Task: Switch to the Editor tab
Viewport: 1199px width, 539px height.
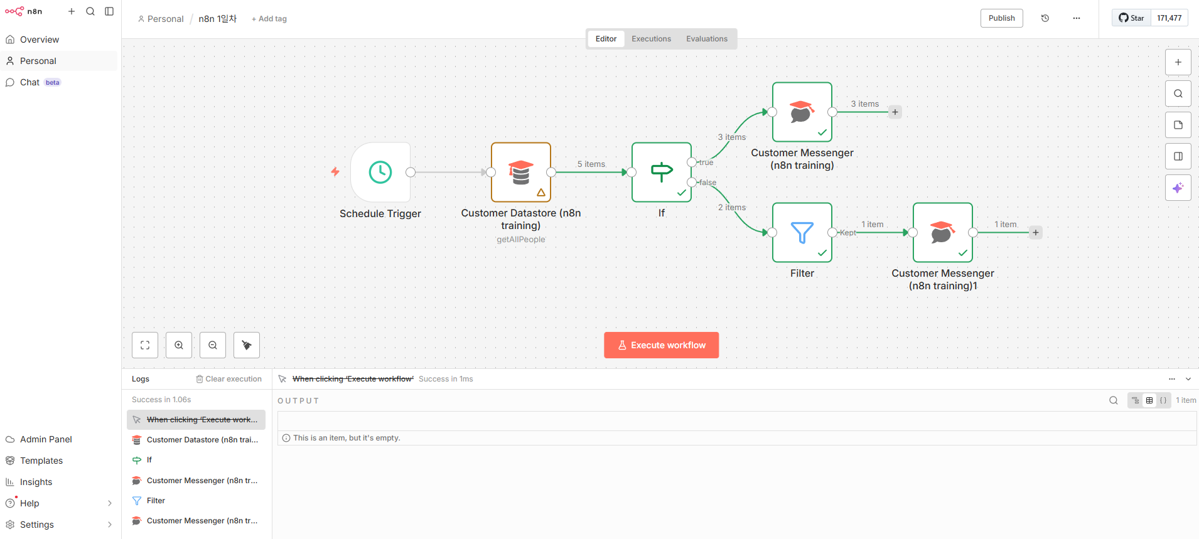Action: pos(606,39)
